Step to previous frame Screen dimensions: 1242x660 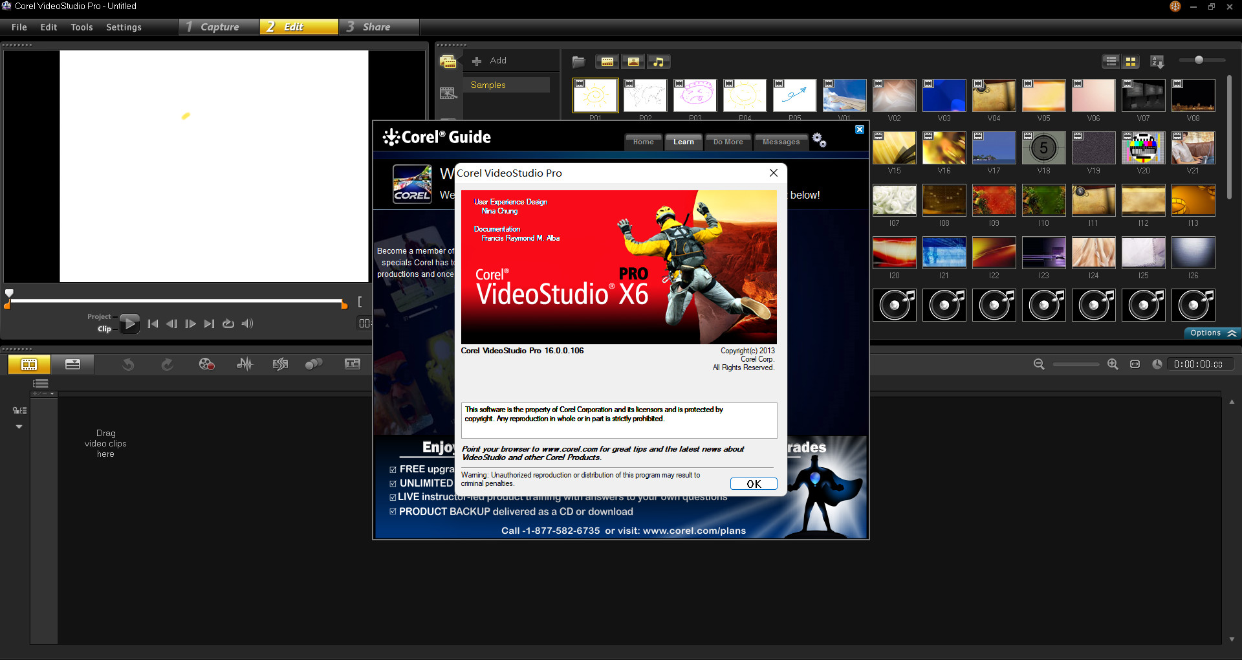171,324
